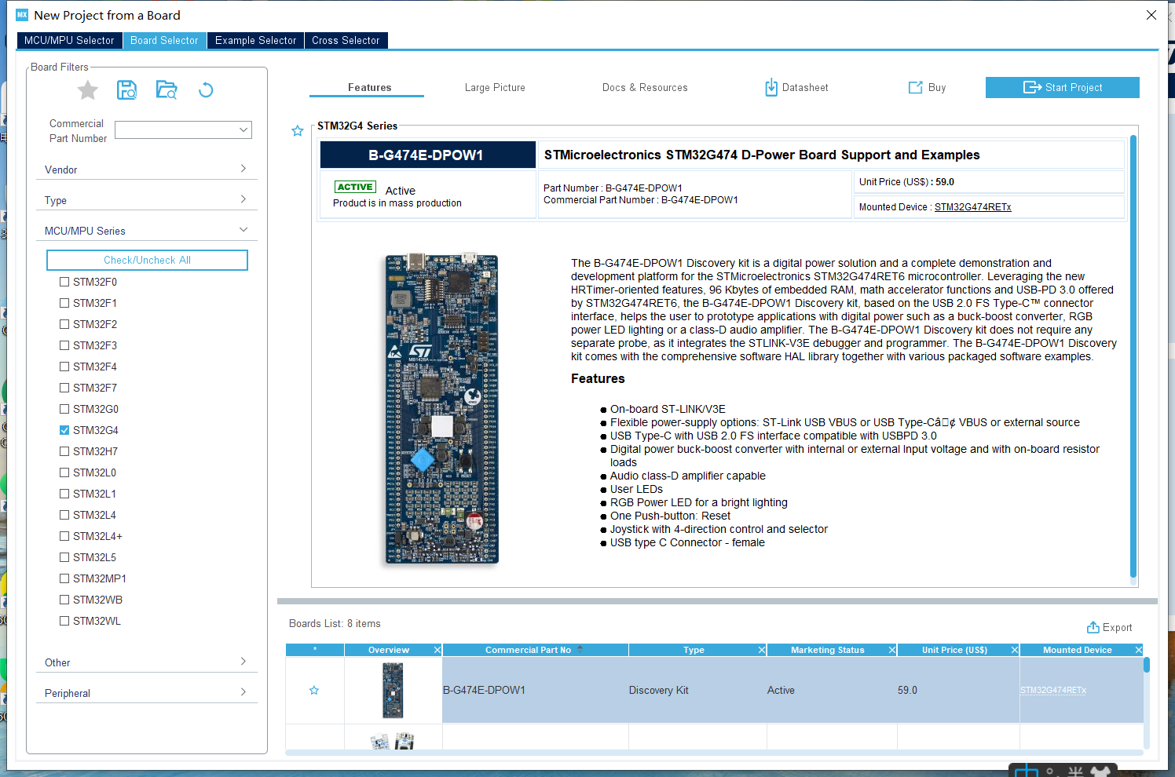The image size is (1175, 777).
Task: Remove the Mounted Device column
Action: 1139,650
